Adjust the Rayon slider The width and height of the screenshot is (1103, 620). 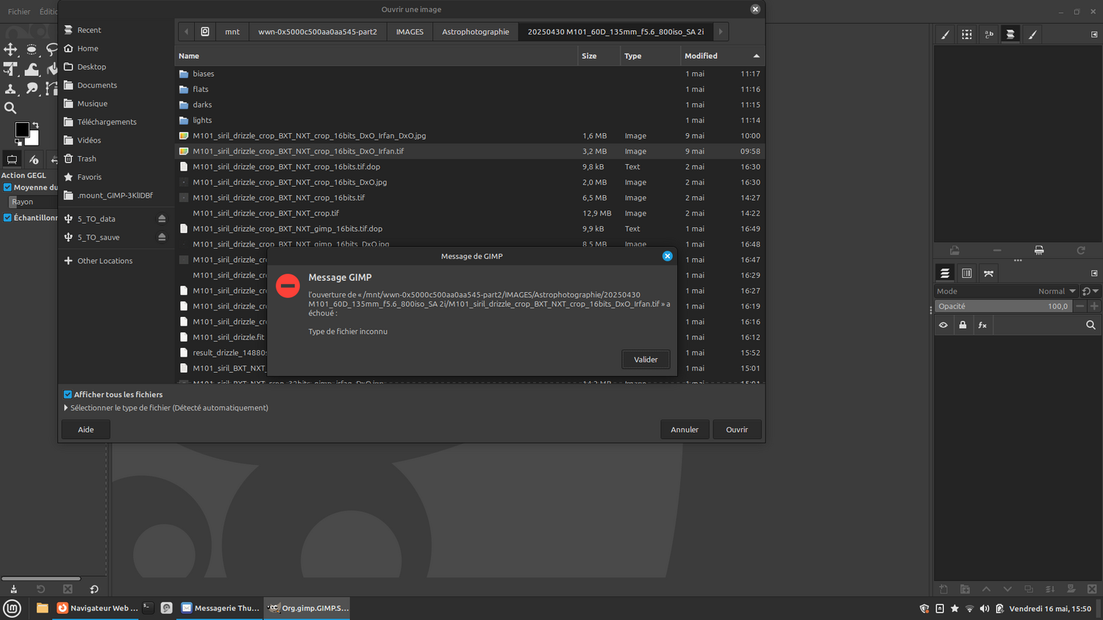click(33, 202)
